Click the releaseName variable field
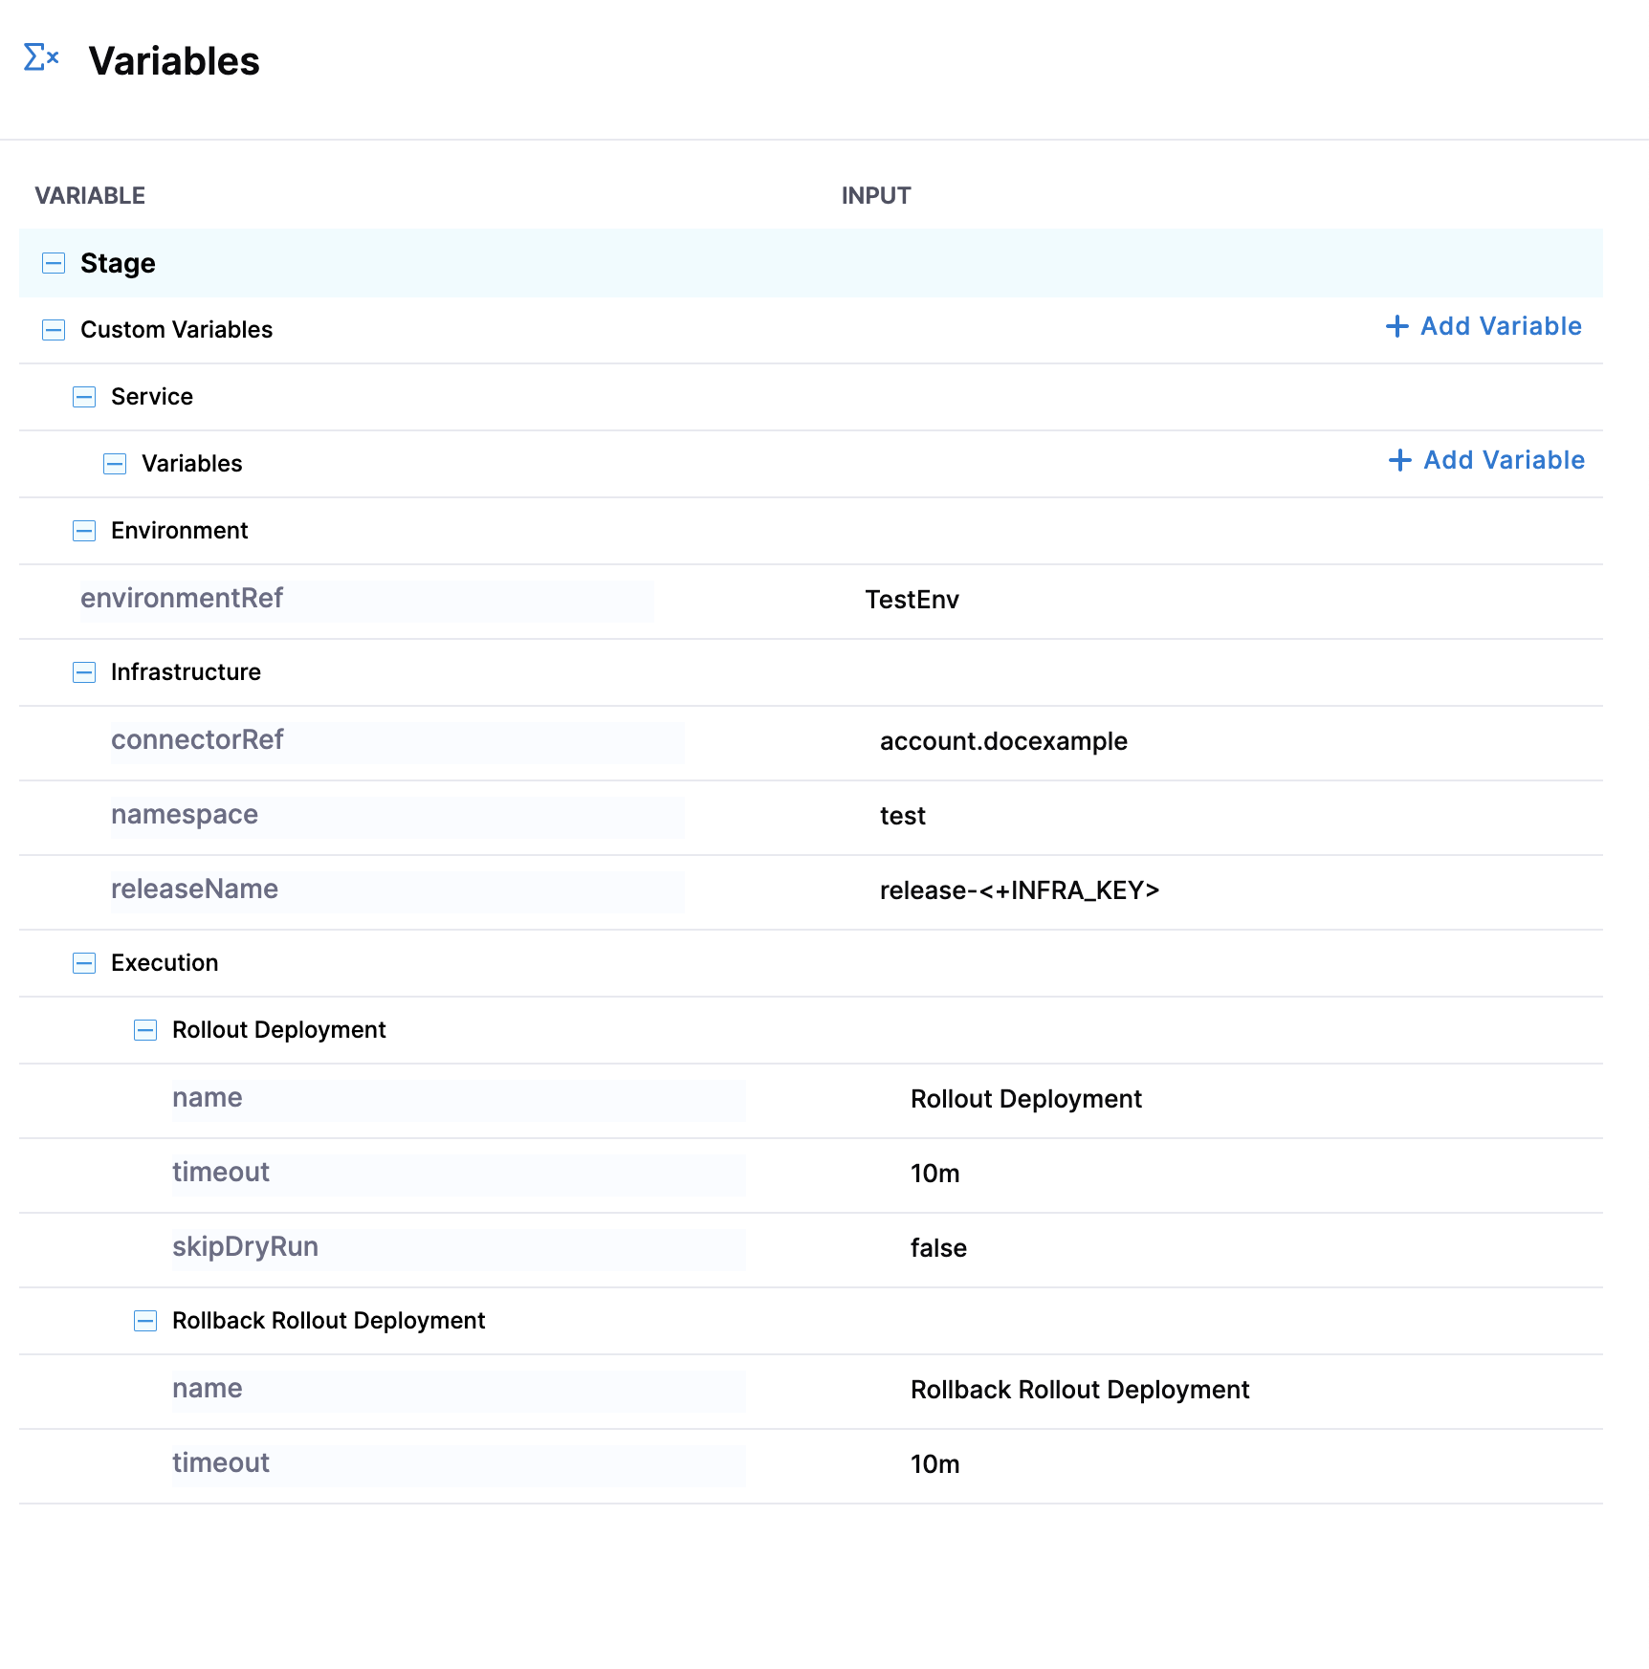Screen dimensions: 1649x1669 click(397, 890)
